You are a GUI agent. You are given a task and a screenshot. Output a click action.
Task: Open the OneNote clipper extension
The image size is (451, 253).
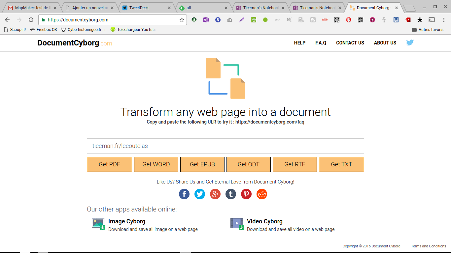point(206,20)
